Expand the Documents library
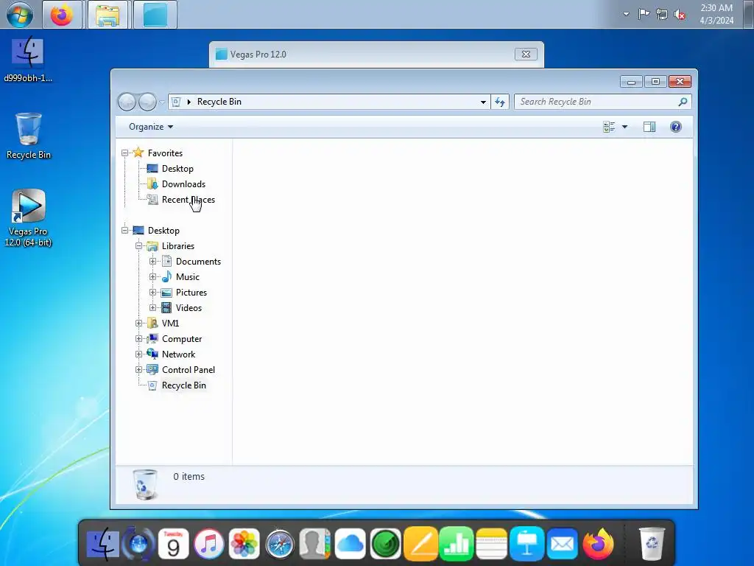 [x=152, y=262]
